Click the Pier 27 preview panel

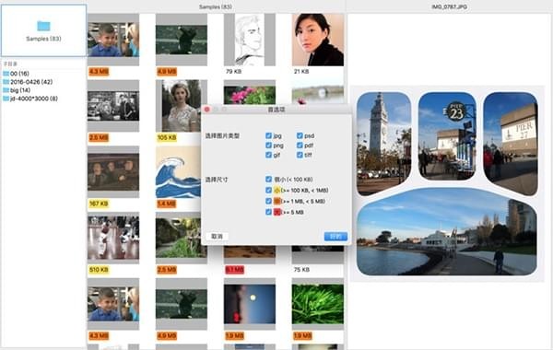pos(511,144)
